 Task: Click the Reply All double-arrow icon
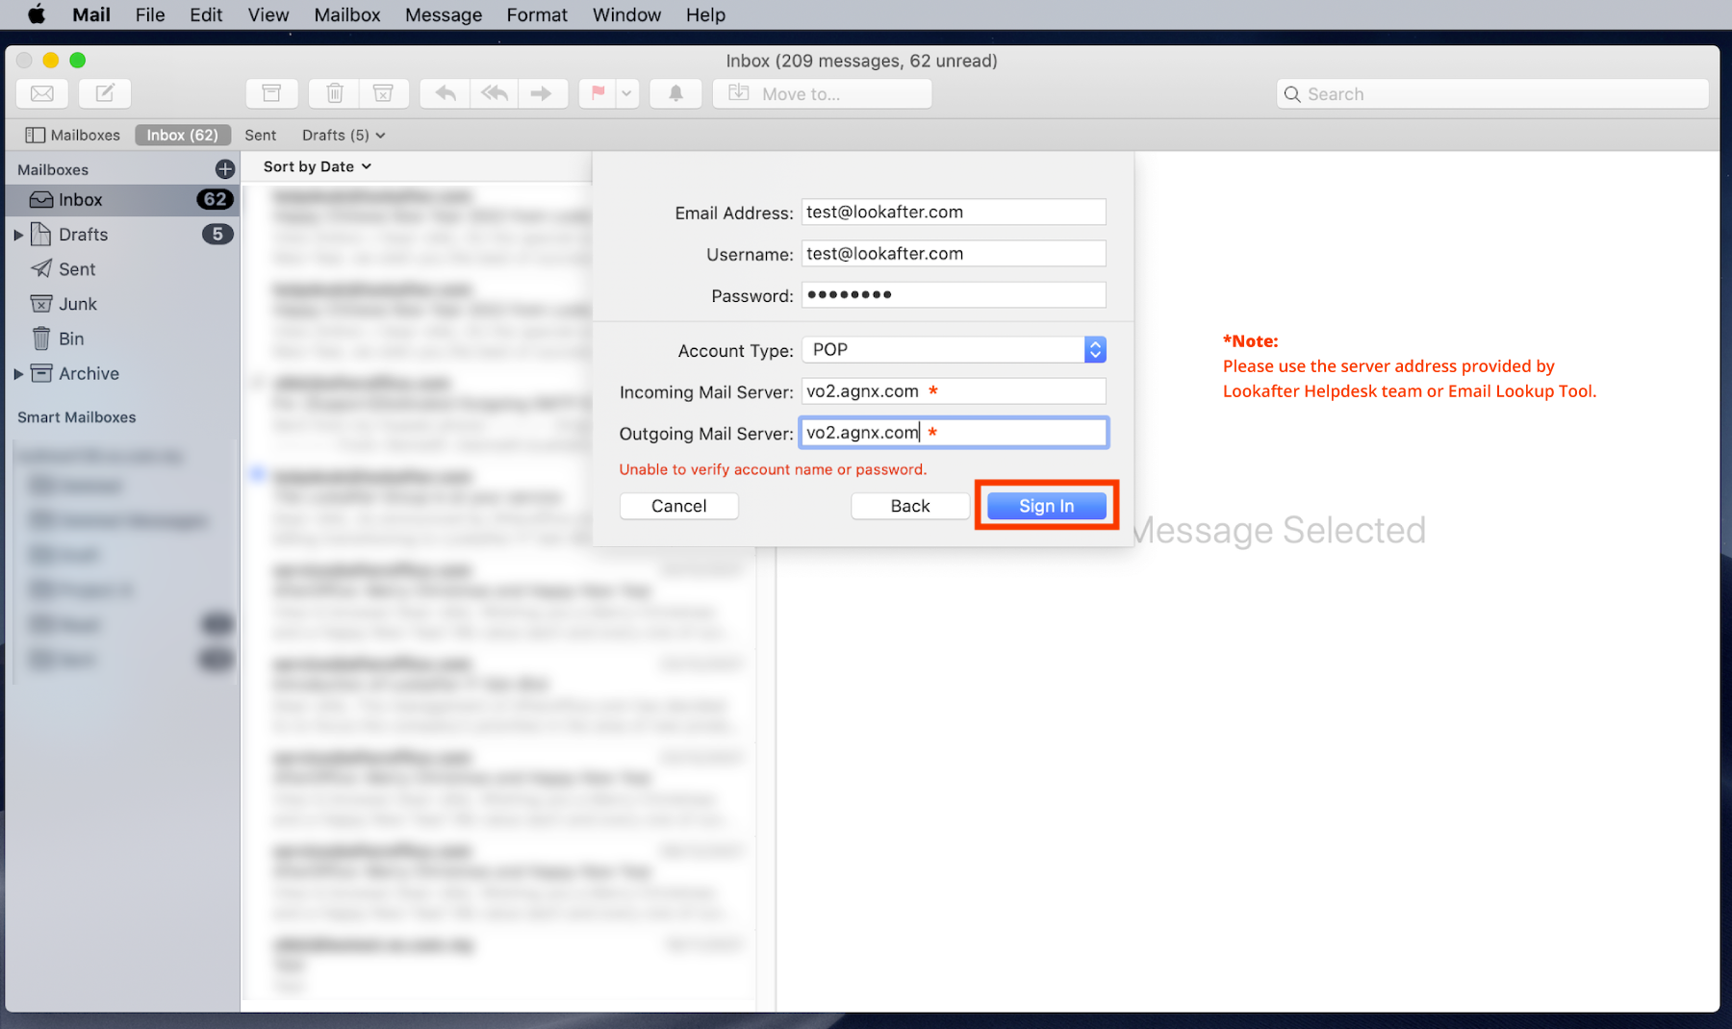pyautogui.click(x=495, y=93)
